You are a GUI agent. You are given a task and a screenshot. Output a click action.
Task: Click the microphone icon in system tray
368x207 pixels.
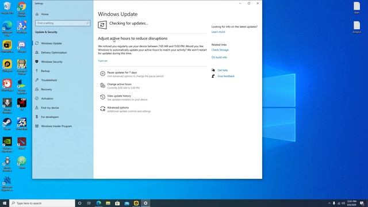[334, 203]
